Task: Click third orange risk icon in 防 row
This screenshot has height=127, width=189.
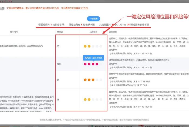Action: click(93, 80)
